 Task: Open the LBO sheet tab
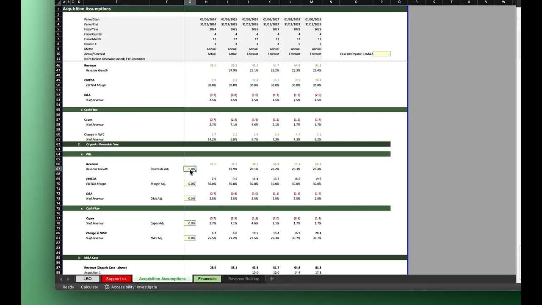pyautogui.click(x=87, y=279)
